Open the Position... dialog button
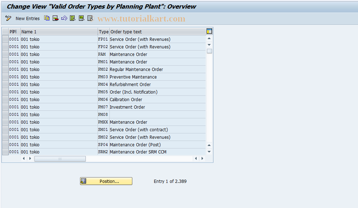This screenshot has height=208, width=358. point(106,181)
